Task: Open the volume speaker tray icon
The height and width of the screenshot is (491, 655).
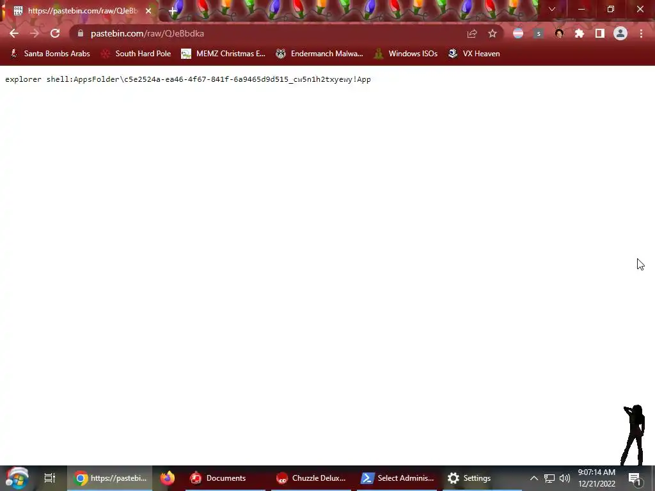Action: (565, 478)
